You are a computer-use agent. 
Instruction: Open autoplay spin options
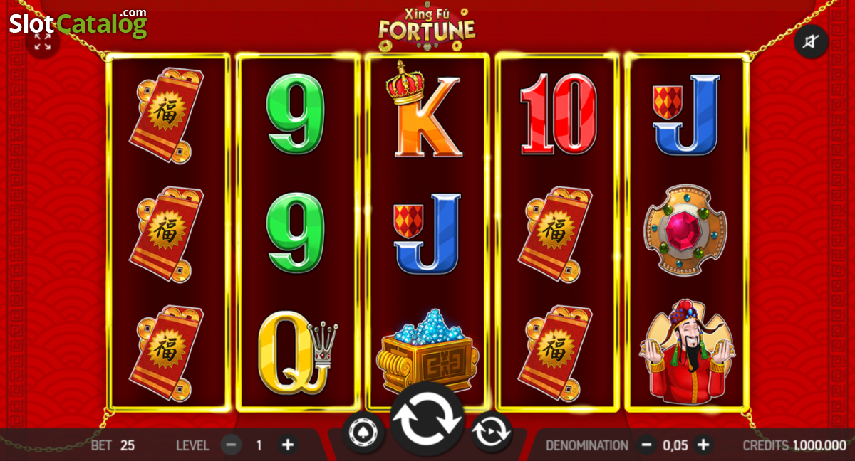[491, 432]
